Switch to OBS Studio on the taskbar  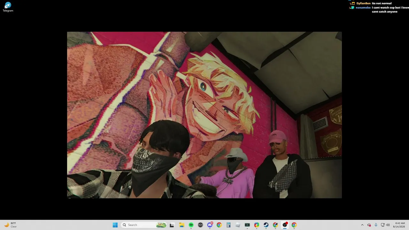click(285, 225)
